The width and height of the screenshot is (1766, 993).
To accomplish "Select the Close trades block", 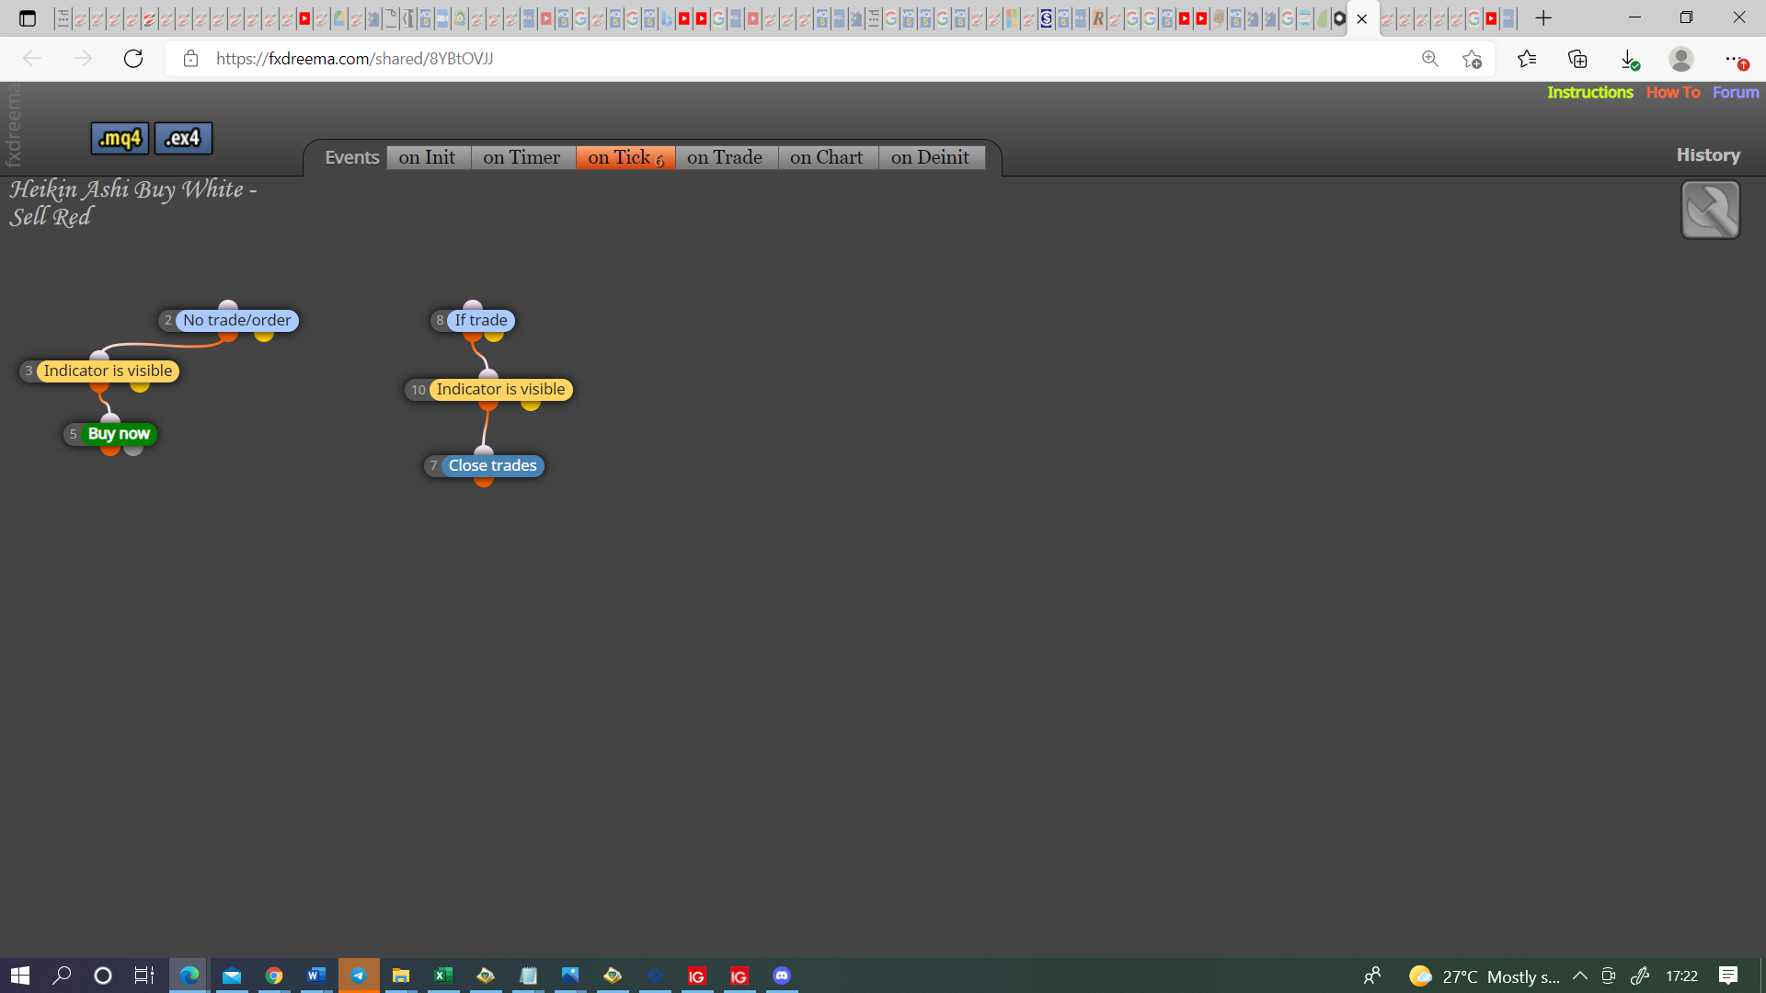I will [x=492, y=465].
